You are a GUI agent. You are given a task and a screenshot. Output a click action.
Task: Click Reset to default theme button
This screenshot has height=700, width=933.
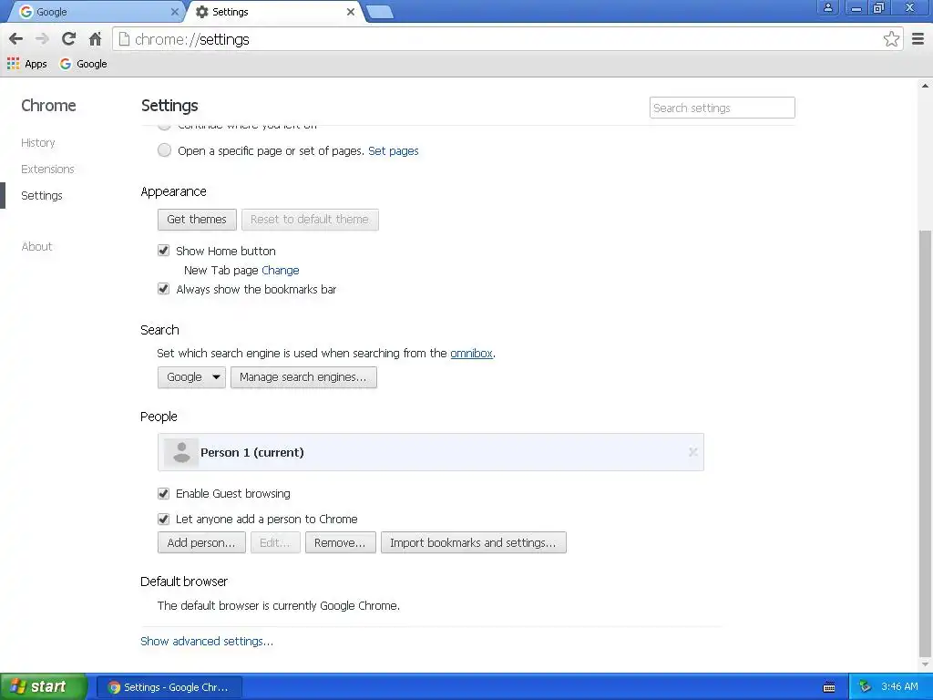click(310, 220)
